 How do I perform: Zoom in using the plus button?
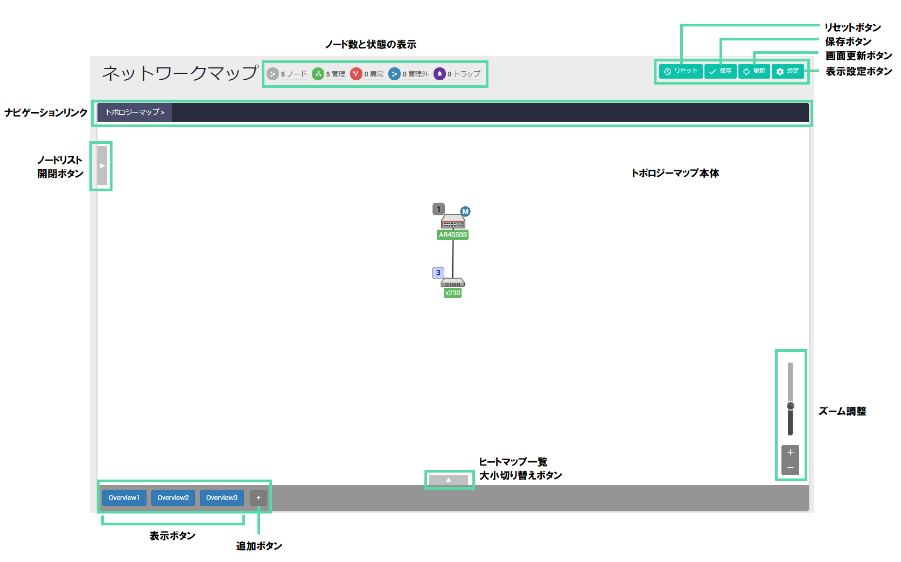tap(790, 452)
